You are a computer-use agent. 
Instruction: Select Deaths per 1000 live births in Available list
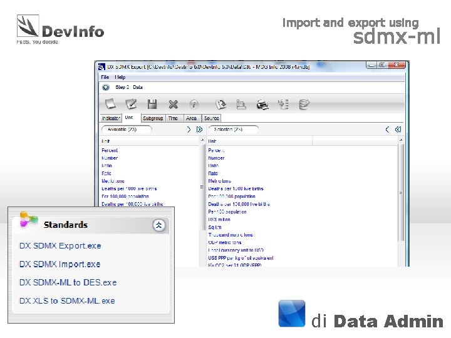pyautogui.click(x=129, y=189)
